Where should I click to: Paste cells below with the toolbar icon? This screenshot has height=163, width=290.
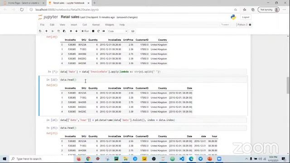coord(64,31)
